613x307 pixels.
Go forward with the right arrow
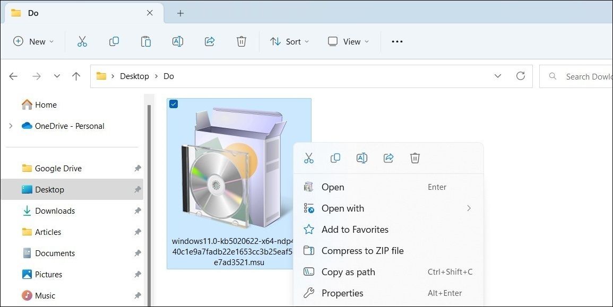point(37,76)
